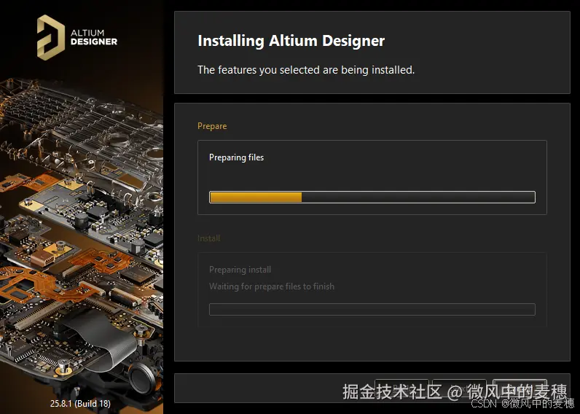Click the 'Preparing files' status text
The width and height of the screenshot is (580, 414).
[x=236, y=157]
